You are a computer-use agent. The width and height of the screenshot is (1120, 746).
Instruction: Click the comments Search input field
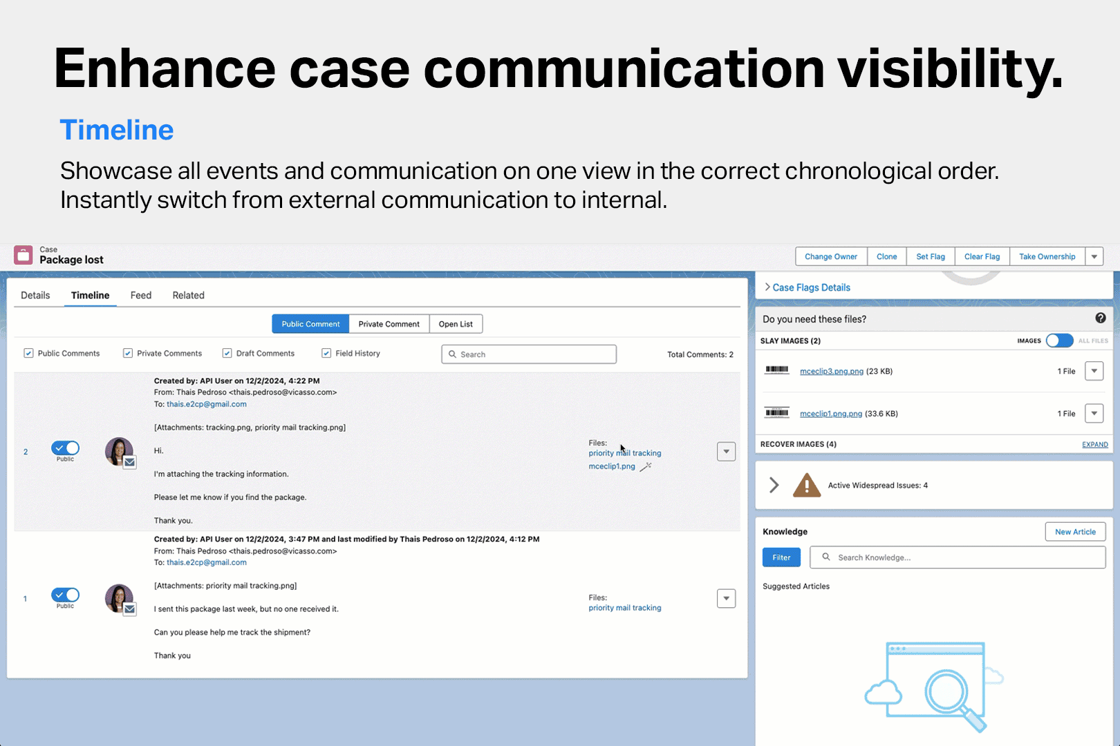pyautogui.click(x=529, y=354)
